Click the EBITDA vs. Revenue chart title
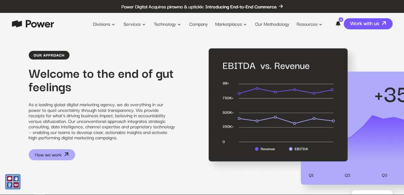 [x=266, y=66]
